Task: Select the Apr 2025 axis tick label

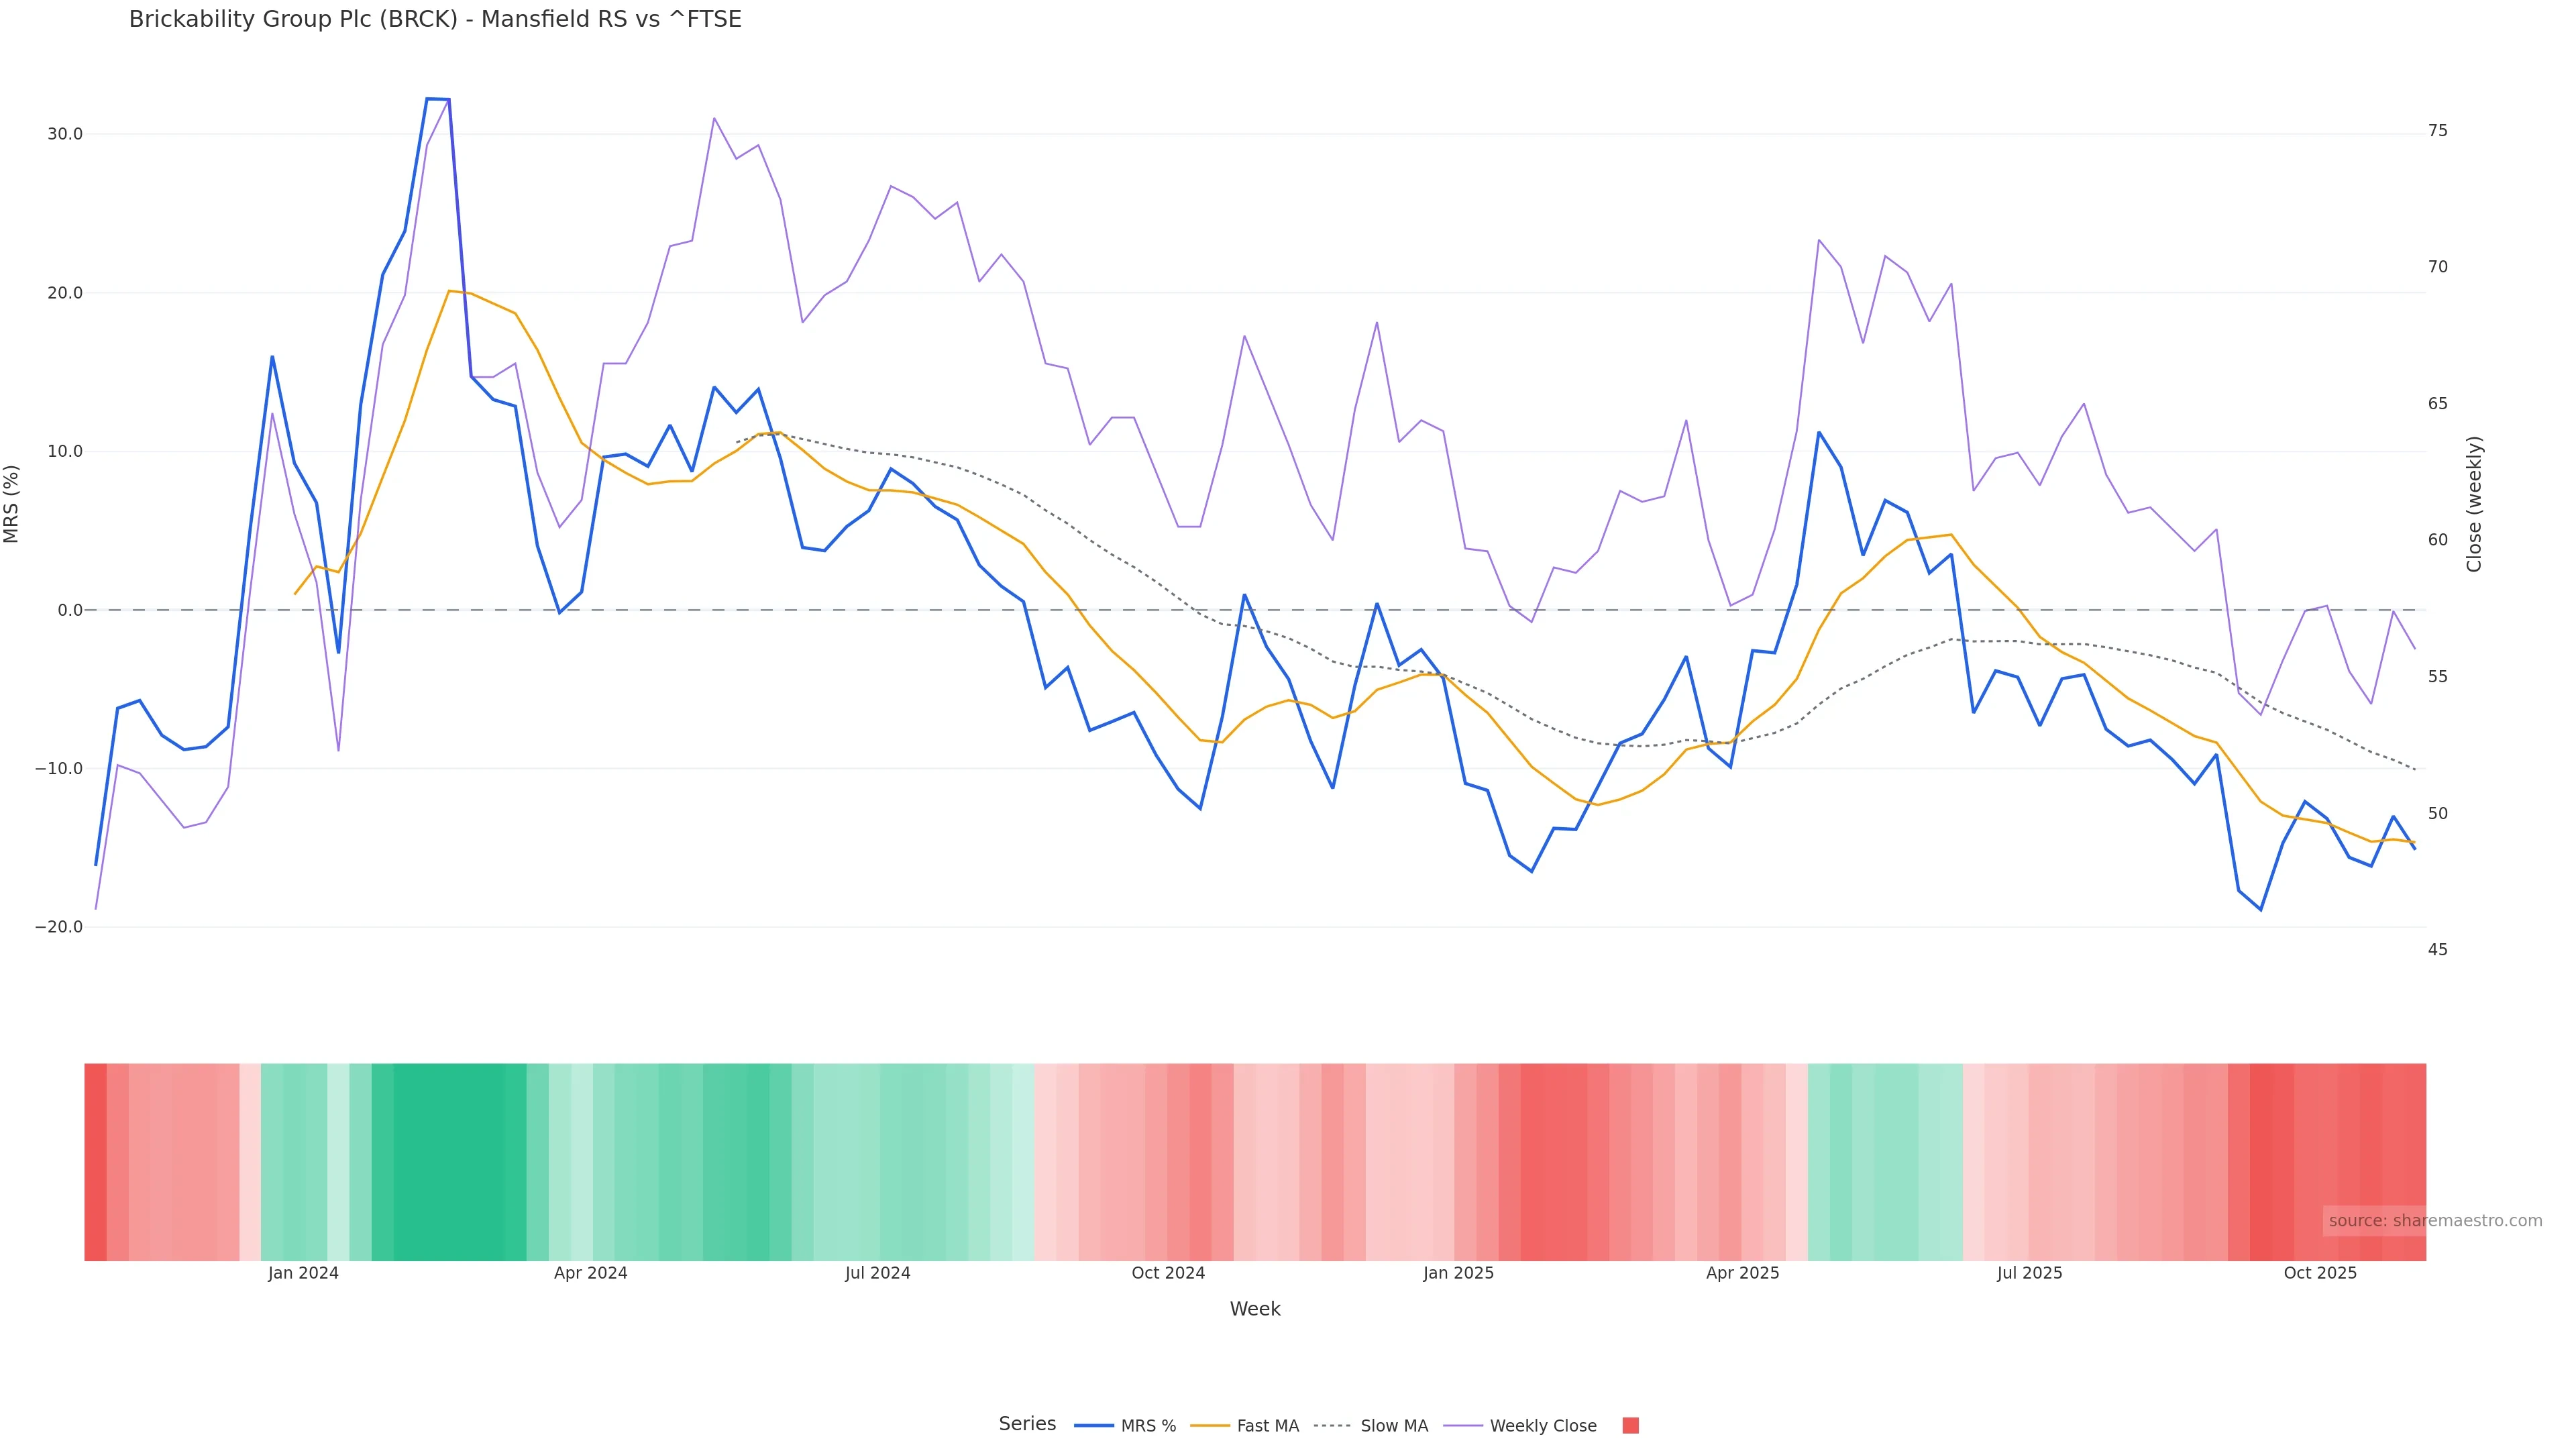Action: click(x=1742, y=1273)
